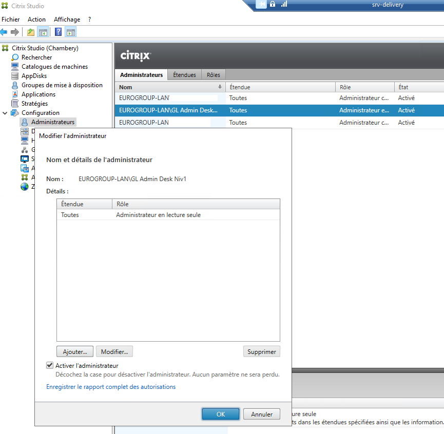Click the Catalogues de machines icon

(15, 67)
